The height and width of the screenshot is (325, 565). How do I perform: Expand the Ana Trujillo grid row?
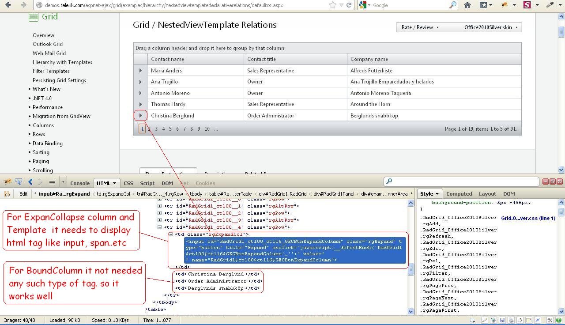[140, 82]
